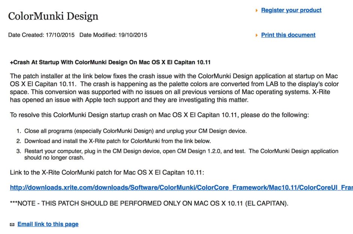The height and width of the screenshot is (234, 353).
Task: Open the Print this document link
Action: pos(288,35)
